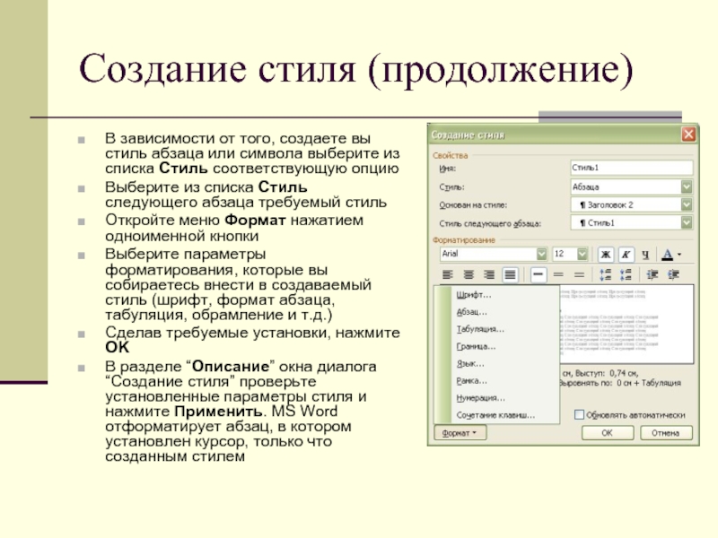Image resolution: width=718 pixels, height=538 pixels.
Task: Choose Абзац... from the Format menu
Action: pos(472,312)
